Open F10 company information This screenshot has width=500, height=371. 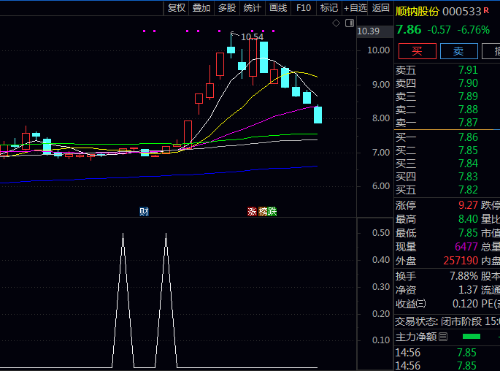pos(304,8)
